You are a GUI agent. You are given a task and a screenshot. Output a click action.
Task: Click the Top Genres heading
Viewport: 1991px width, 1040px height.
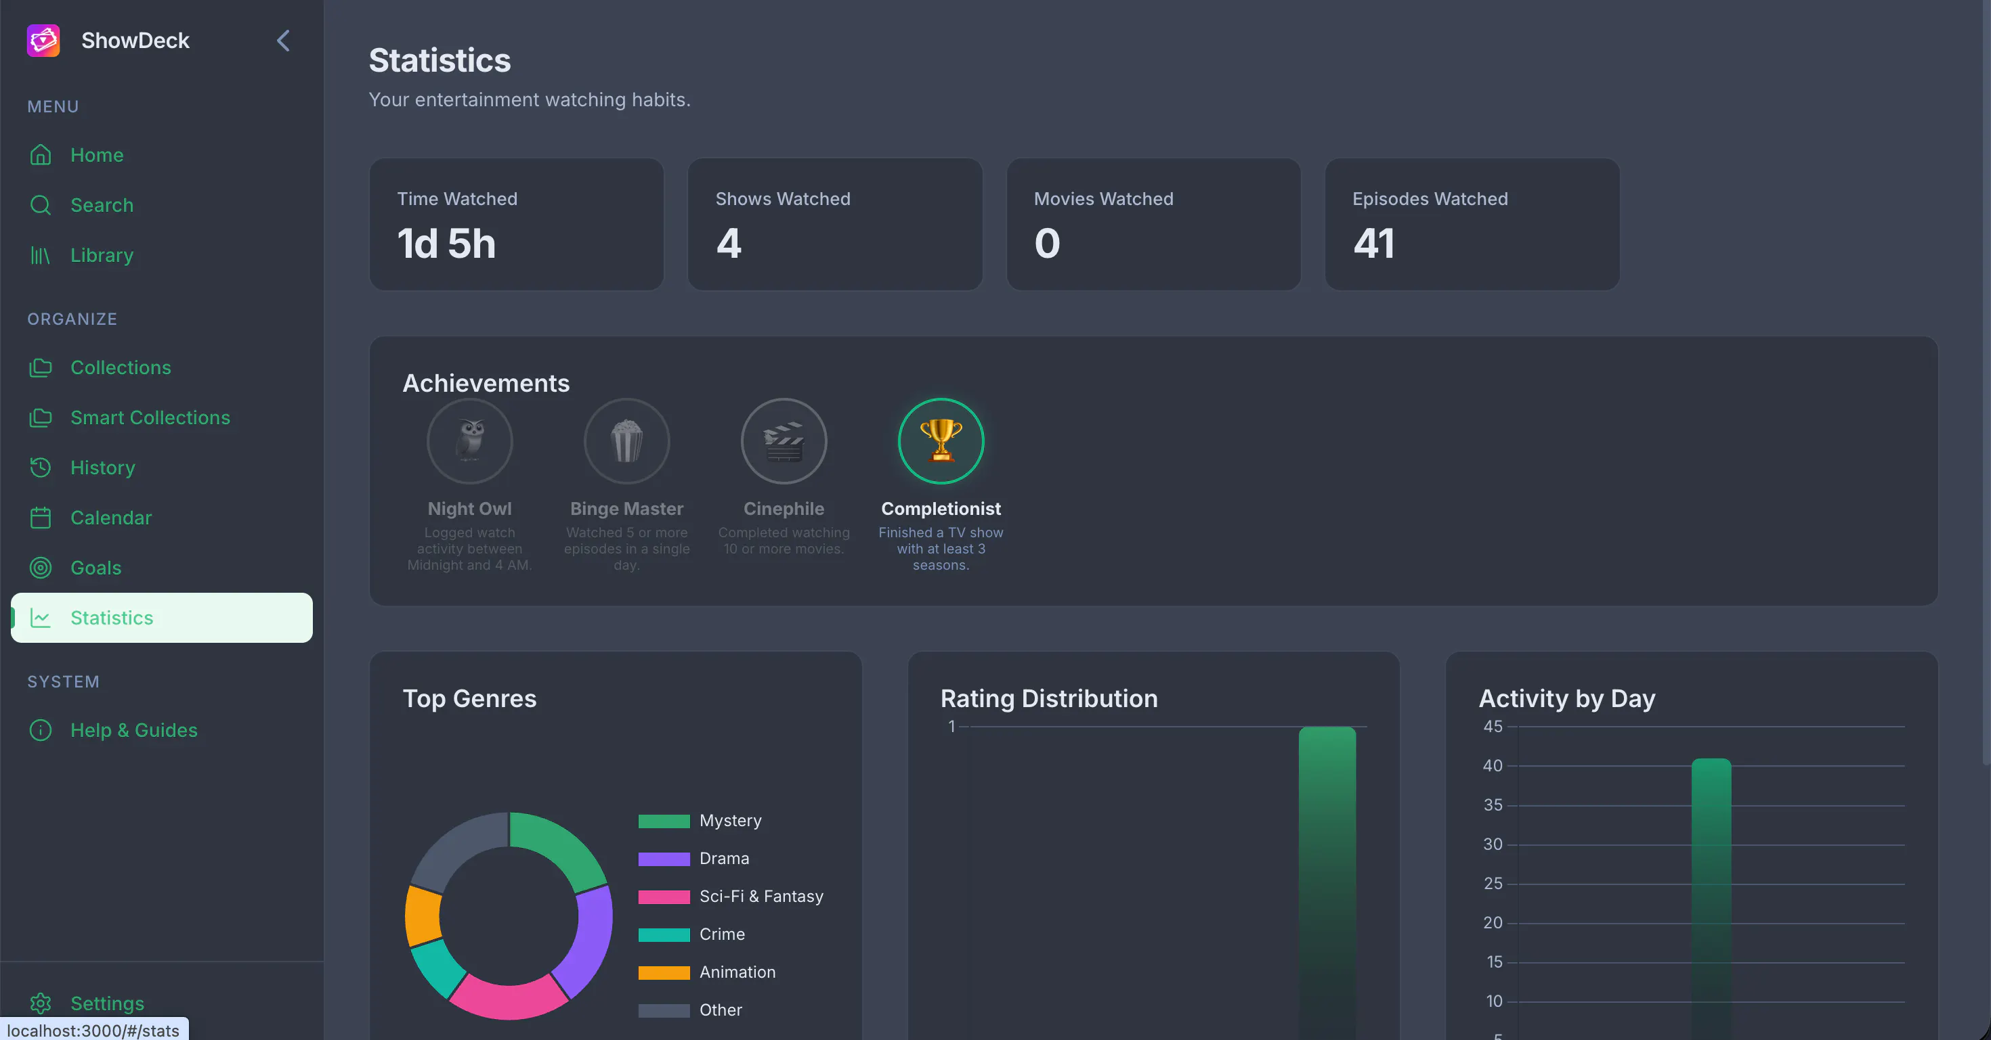[x=469, y=699]
